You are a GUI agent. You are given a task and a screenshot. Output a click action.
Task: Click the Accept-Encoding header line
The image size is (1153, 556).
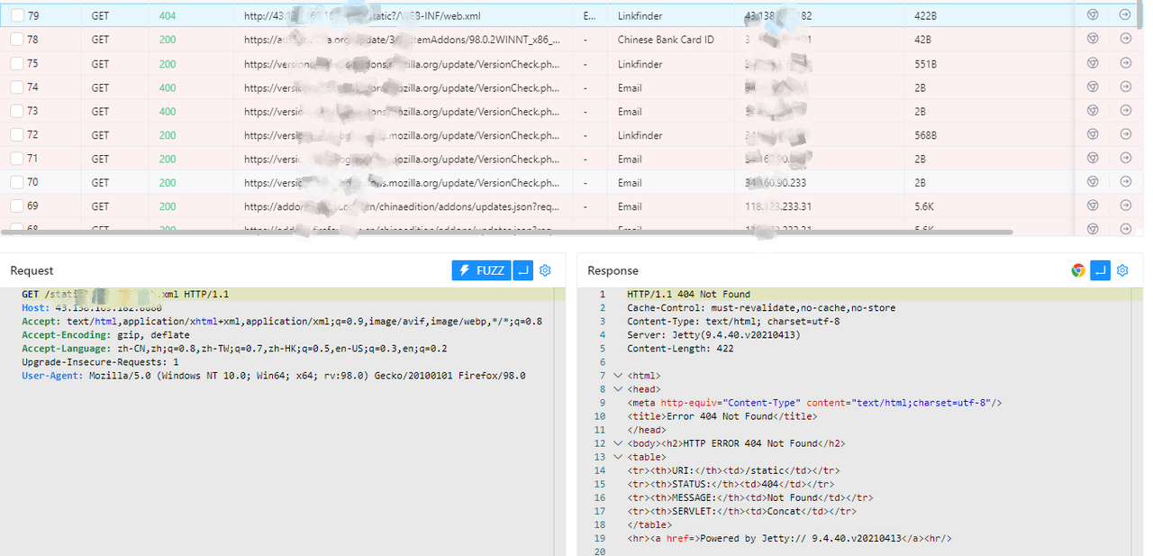click(105, 335)
